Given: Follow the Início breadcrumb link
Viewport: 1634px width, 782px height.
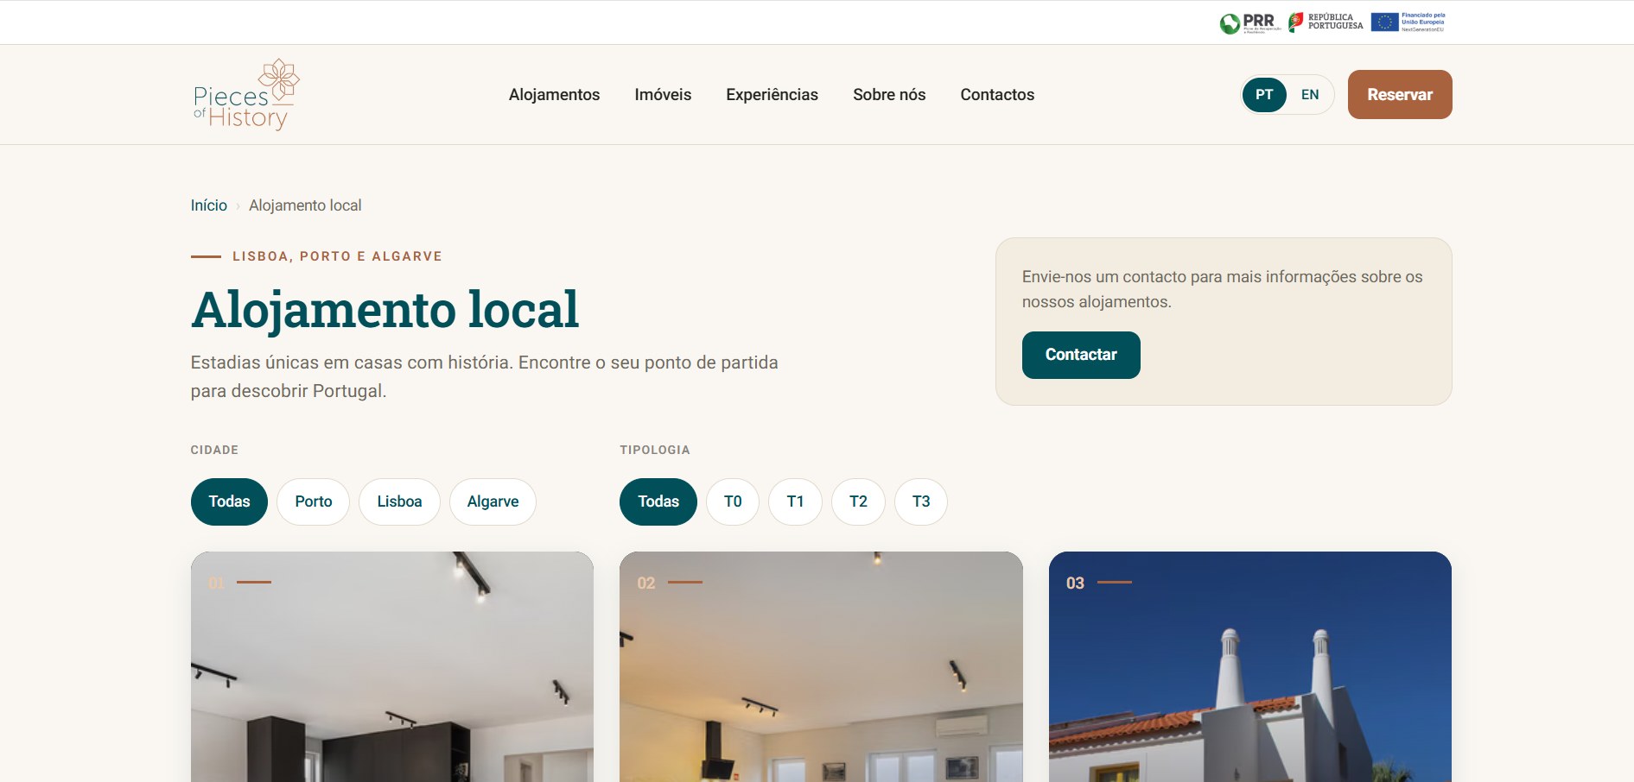Looking at the screenshot, I should click(209, 205).
